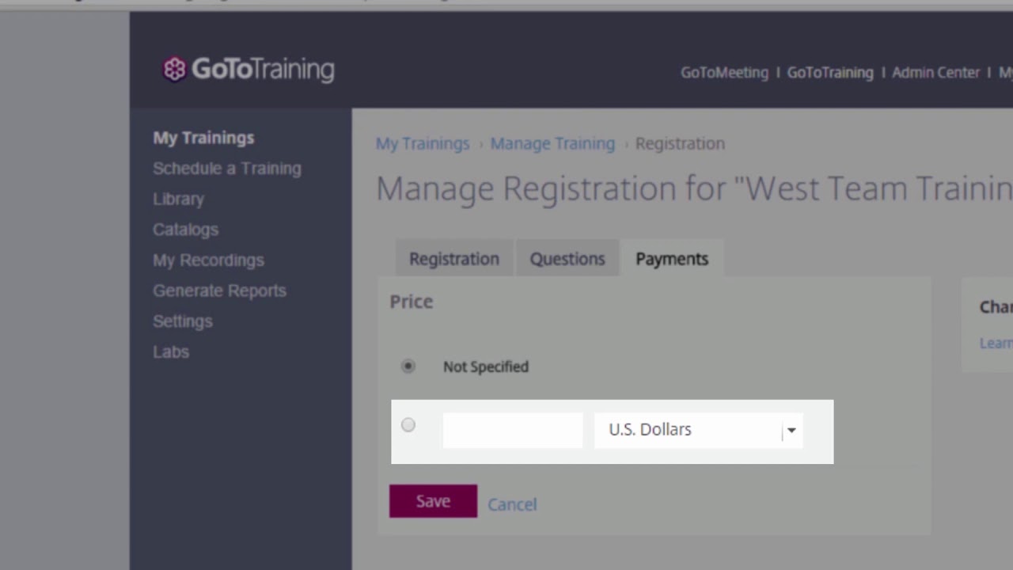Open Labs in sidebar
Image resolution: width=1013 pixels, height=570 pixels.
coord(171,351)
